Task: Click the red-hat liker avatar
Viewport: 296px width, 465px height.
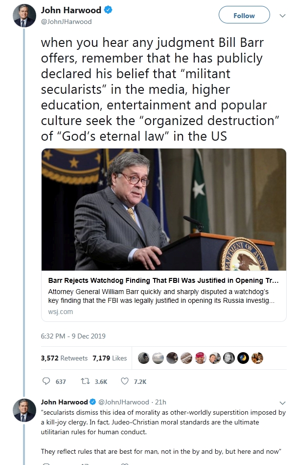Action: coord(201,358)
